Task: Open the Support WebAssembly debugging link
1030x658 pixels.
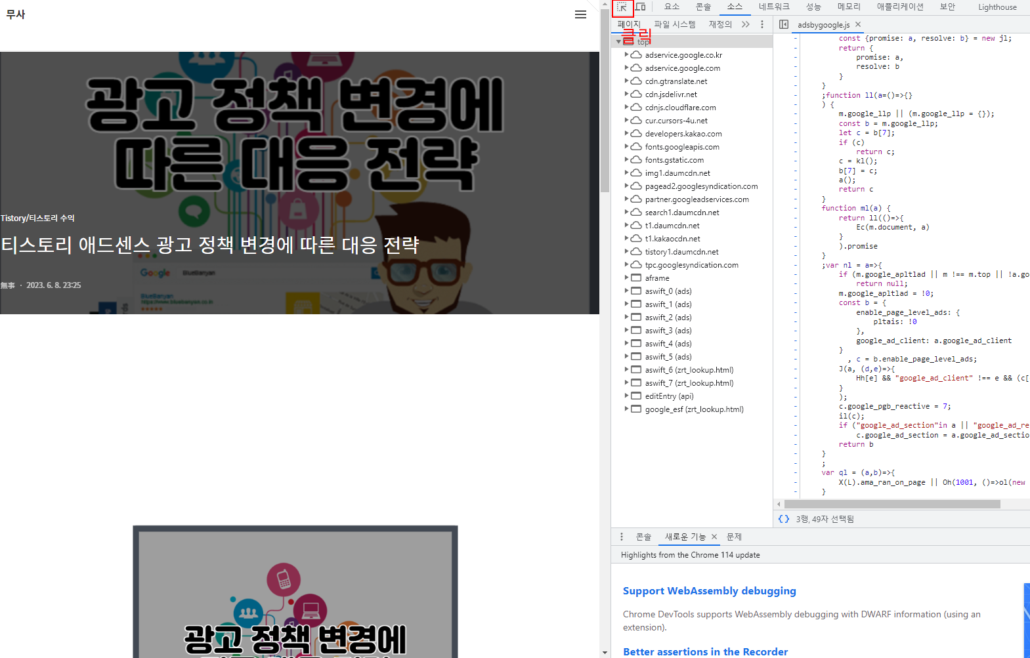Action: coord(709,590)
